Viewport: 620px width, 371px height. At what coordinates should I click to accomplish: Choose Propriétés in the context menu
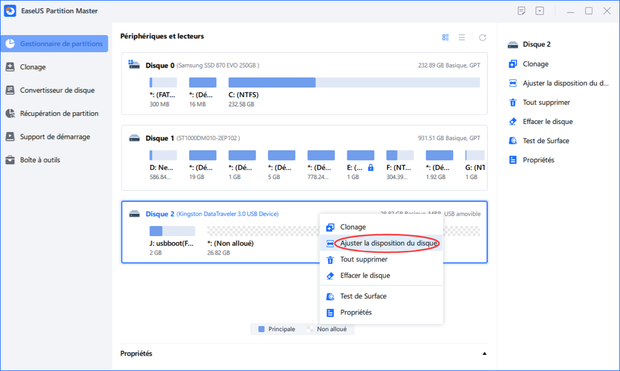click(x=381, y=312)
